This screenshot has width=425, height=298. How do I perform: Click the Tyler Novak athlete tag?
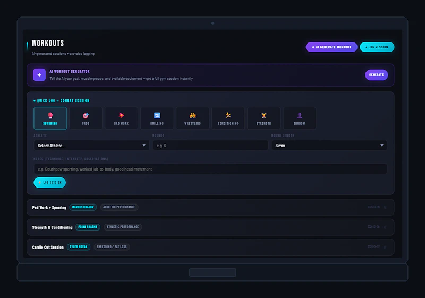click(79, 247)
